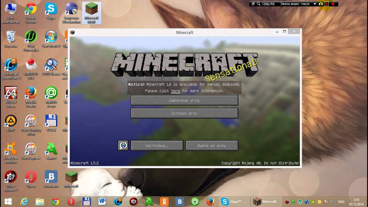Select the Minecraft Multi desktop icon

tap(91, 13)
